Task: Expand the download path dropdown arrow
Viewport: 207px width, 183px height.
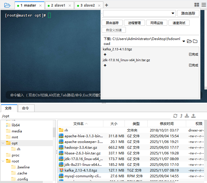Action: point(184,41)
